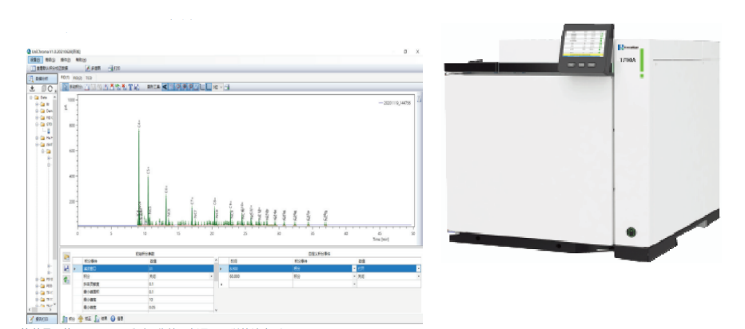Click the graphics icon right of the left-arrow tool
This screenshot has height=329, width=745.
[171, 87]
